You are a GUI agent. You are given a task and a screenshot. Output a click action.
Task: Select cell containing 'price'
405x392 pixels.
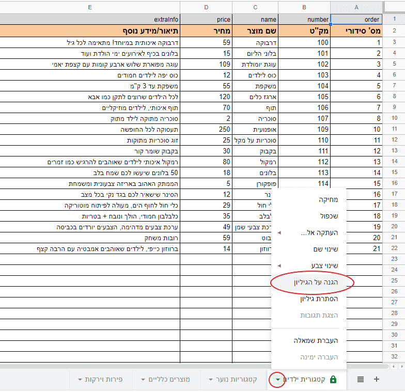[x=206, y=20]
